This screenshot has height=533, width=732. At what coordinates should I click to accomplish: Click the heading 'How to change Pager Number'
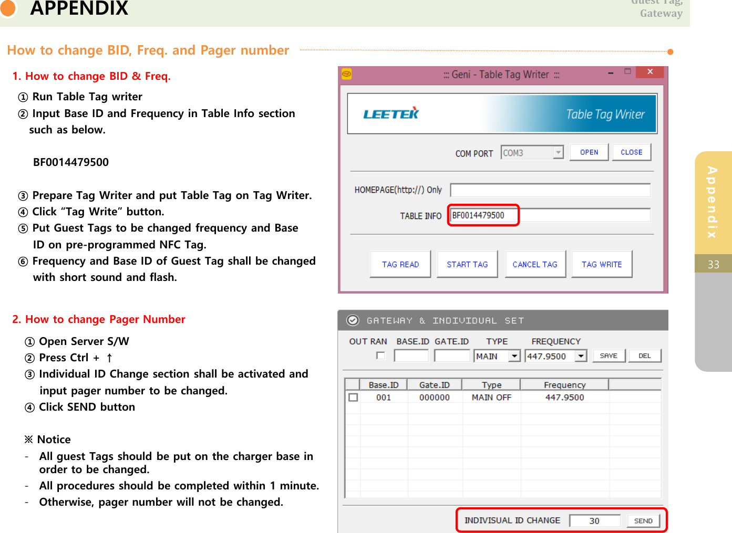tap(105, 319)
